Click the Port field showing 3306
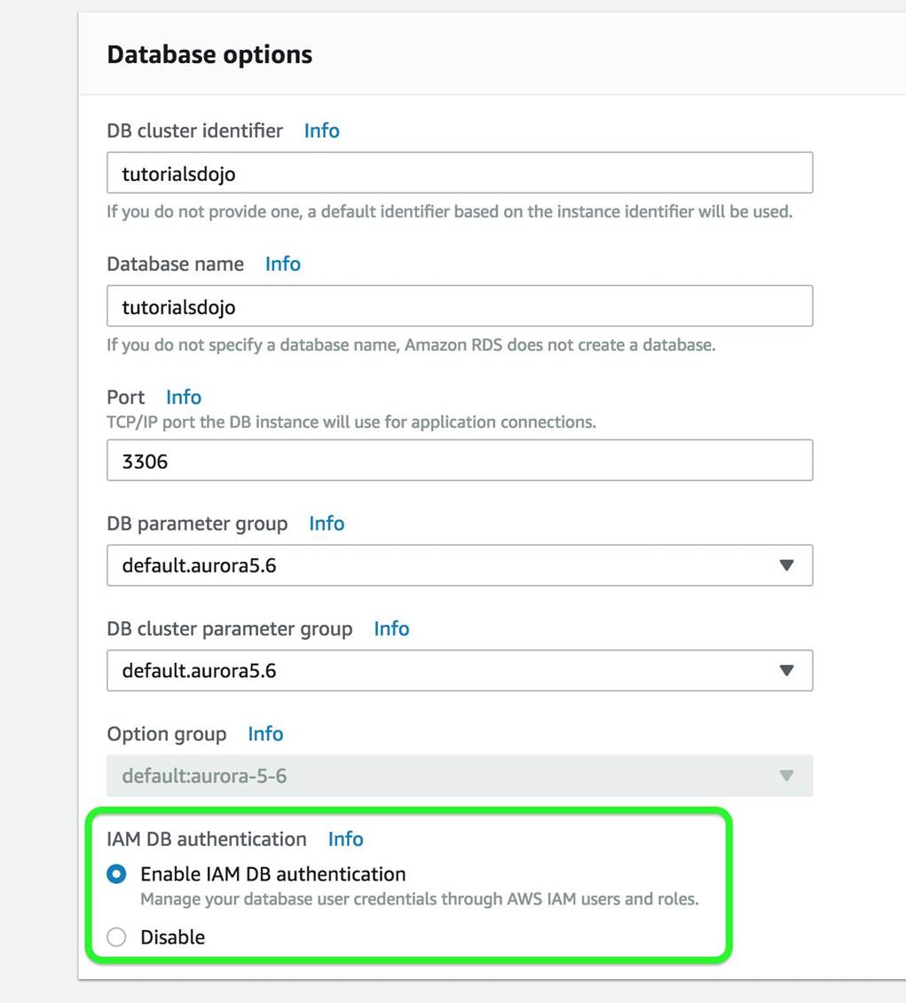906x1003 pixels. [460, 461]
